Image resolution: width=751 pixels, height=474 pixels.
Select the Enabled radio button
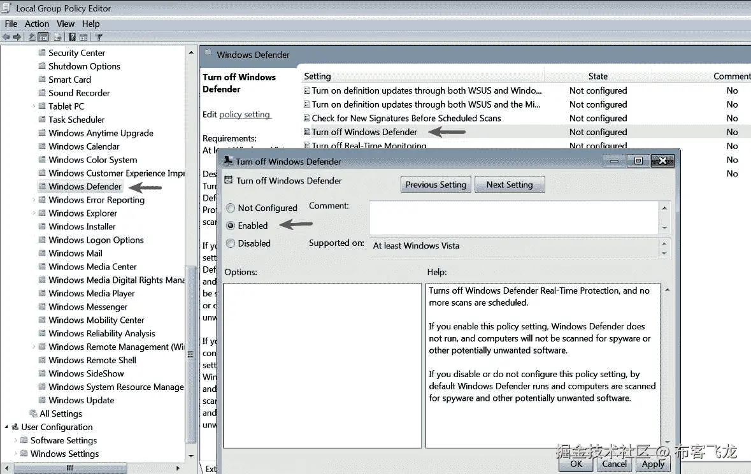[x=231, y=226]
